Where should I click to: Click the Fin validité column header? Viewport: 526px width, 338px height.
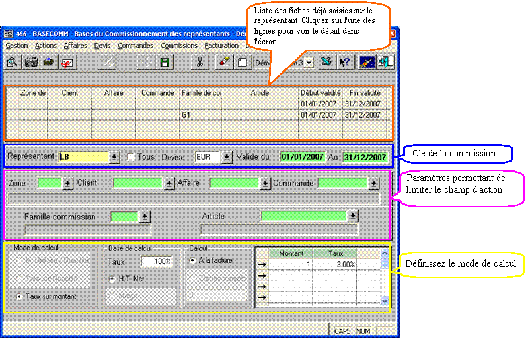tap(364, 93)
